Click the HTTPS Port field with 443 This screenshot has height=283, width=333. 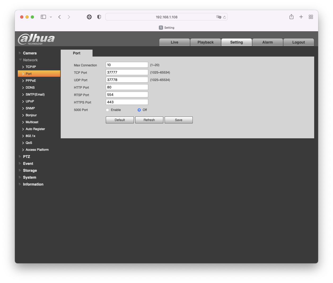click(127, 102)
